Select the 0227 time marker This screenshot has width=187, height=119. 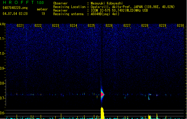click(127, 26)
